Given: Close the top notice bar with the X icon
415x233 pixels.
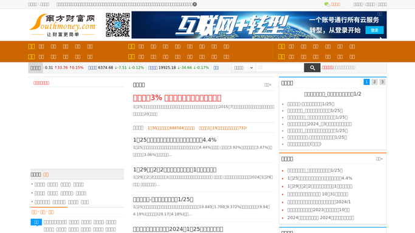Looking at the screenshot, I should [x=194, y=4].
